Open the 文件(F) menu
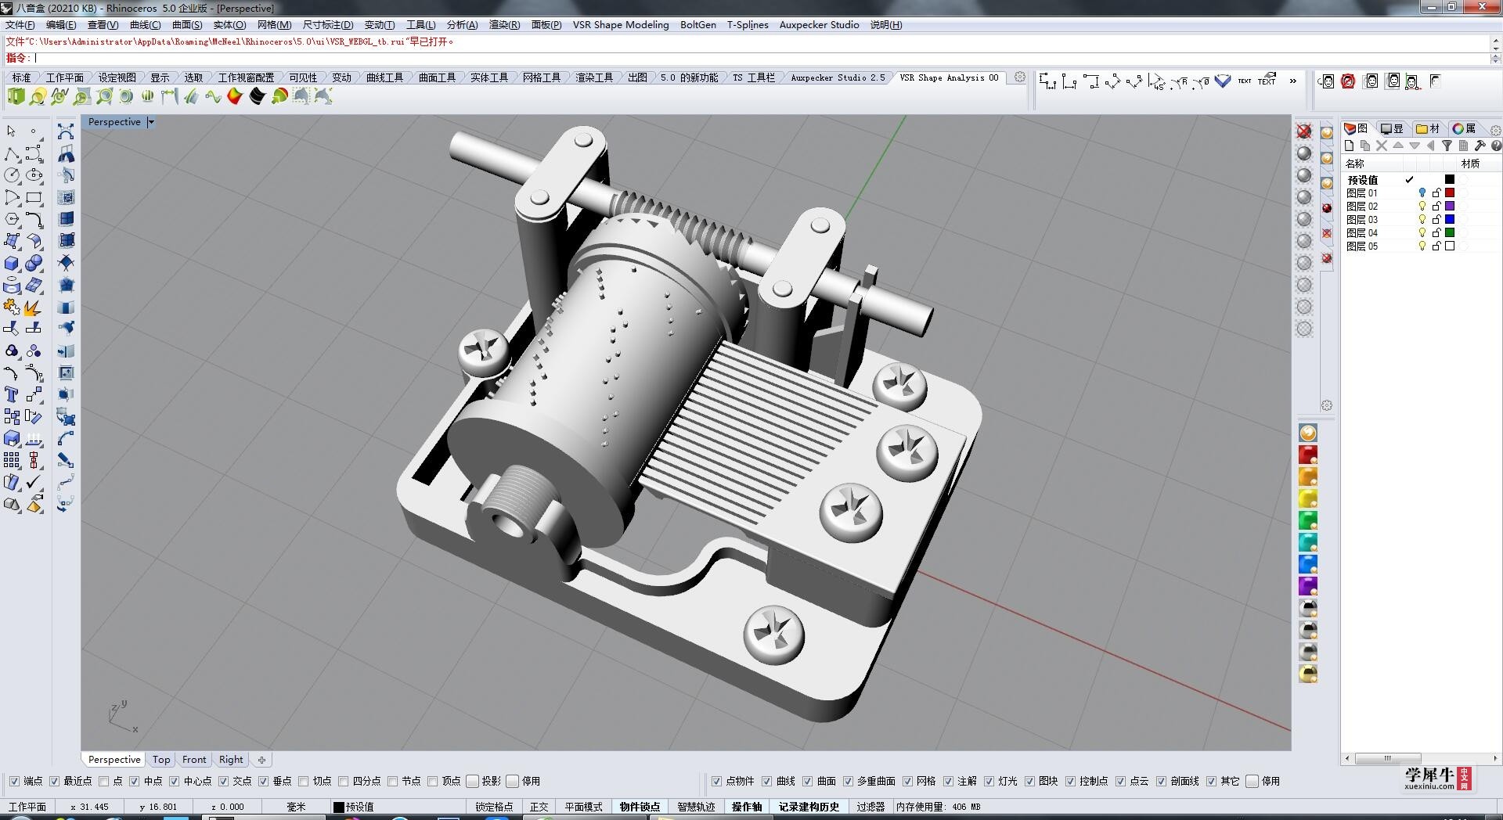 (20, 24)
